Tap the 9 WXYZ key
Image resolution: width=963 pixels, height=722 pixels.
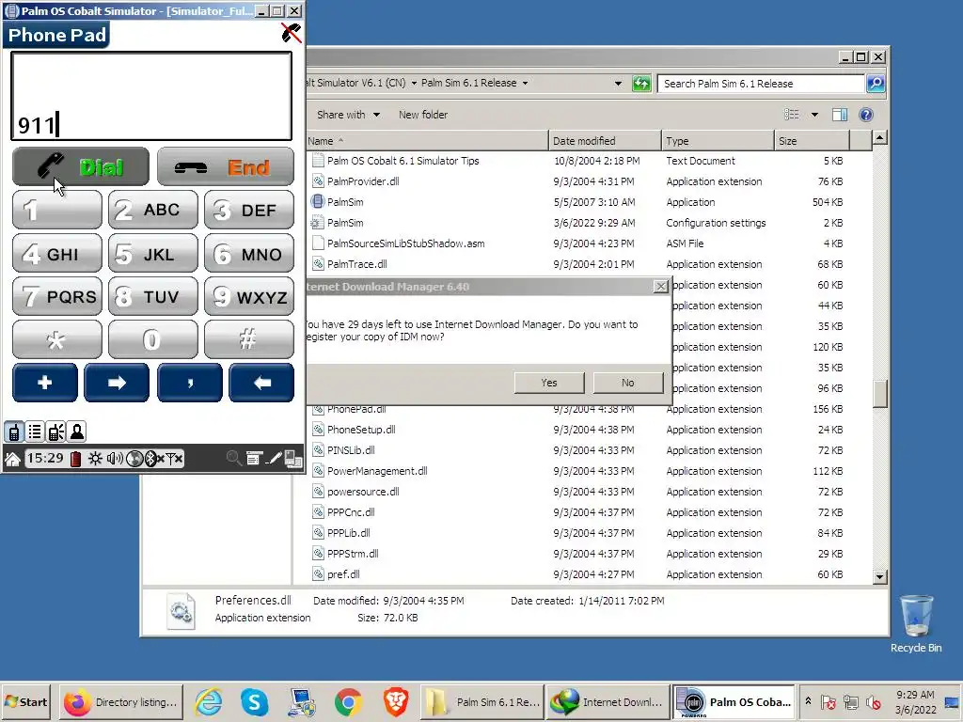coord(248,296)
